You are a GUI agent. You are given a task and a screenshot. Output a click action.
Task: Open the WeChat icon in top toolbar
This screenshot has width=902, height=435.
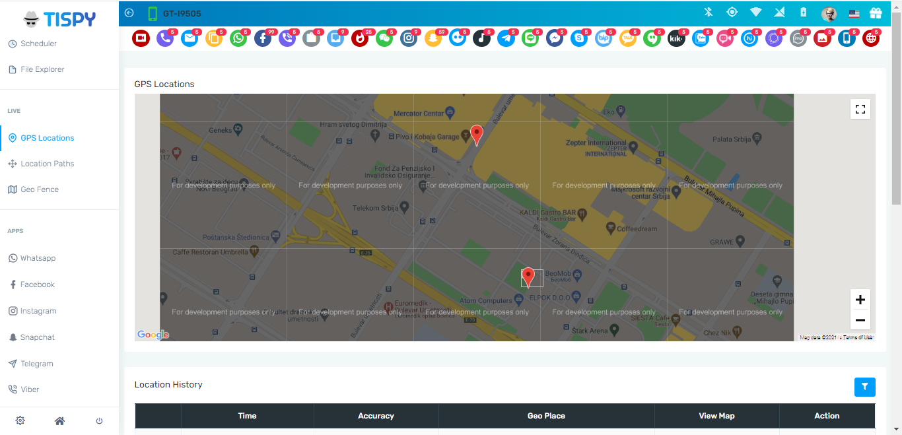[x=384, y=38]
